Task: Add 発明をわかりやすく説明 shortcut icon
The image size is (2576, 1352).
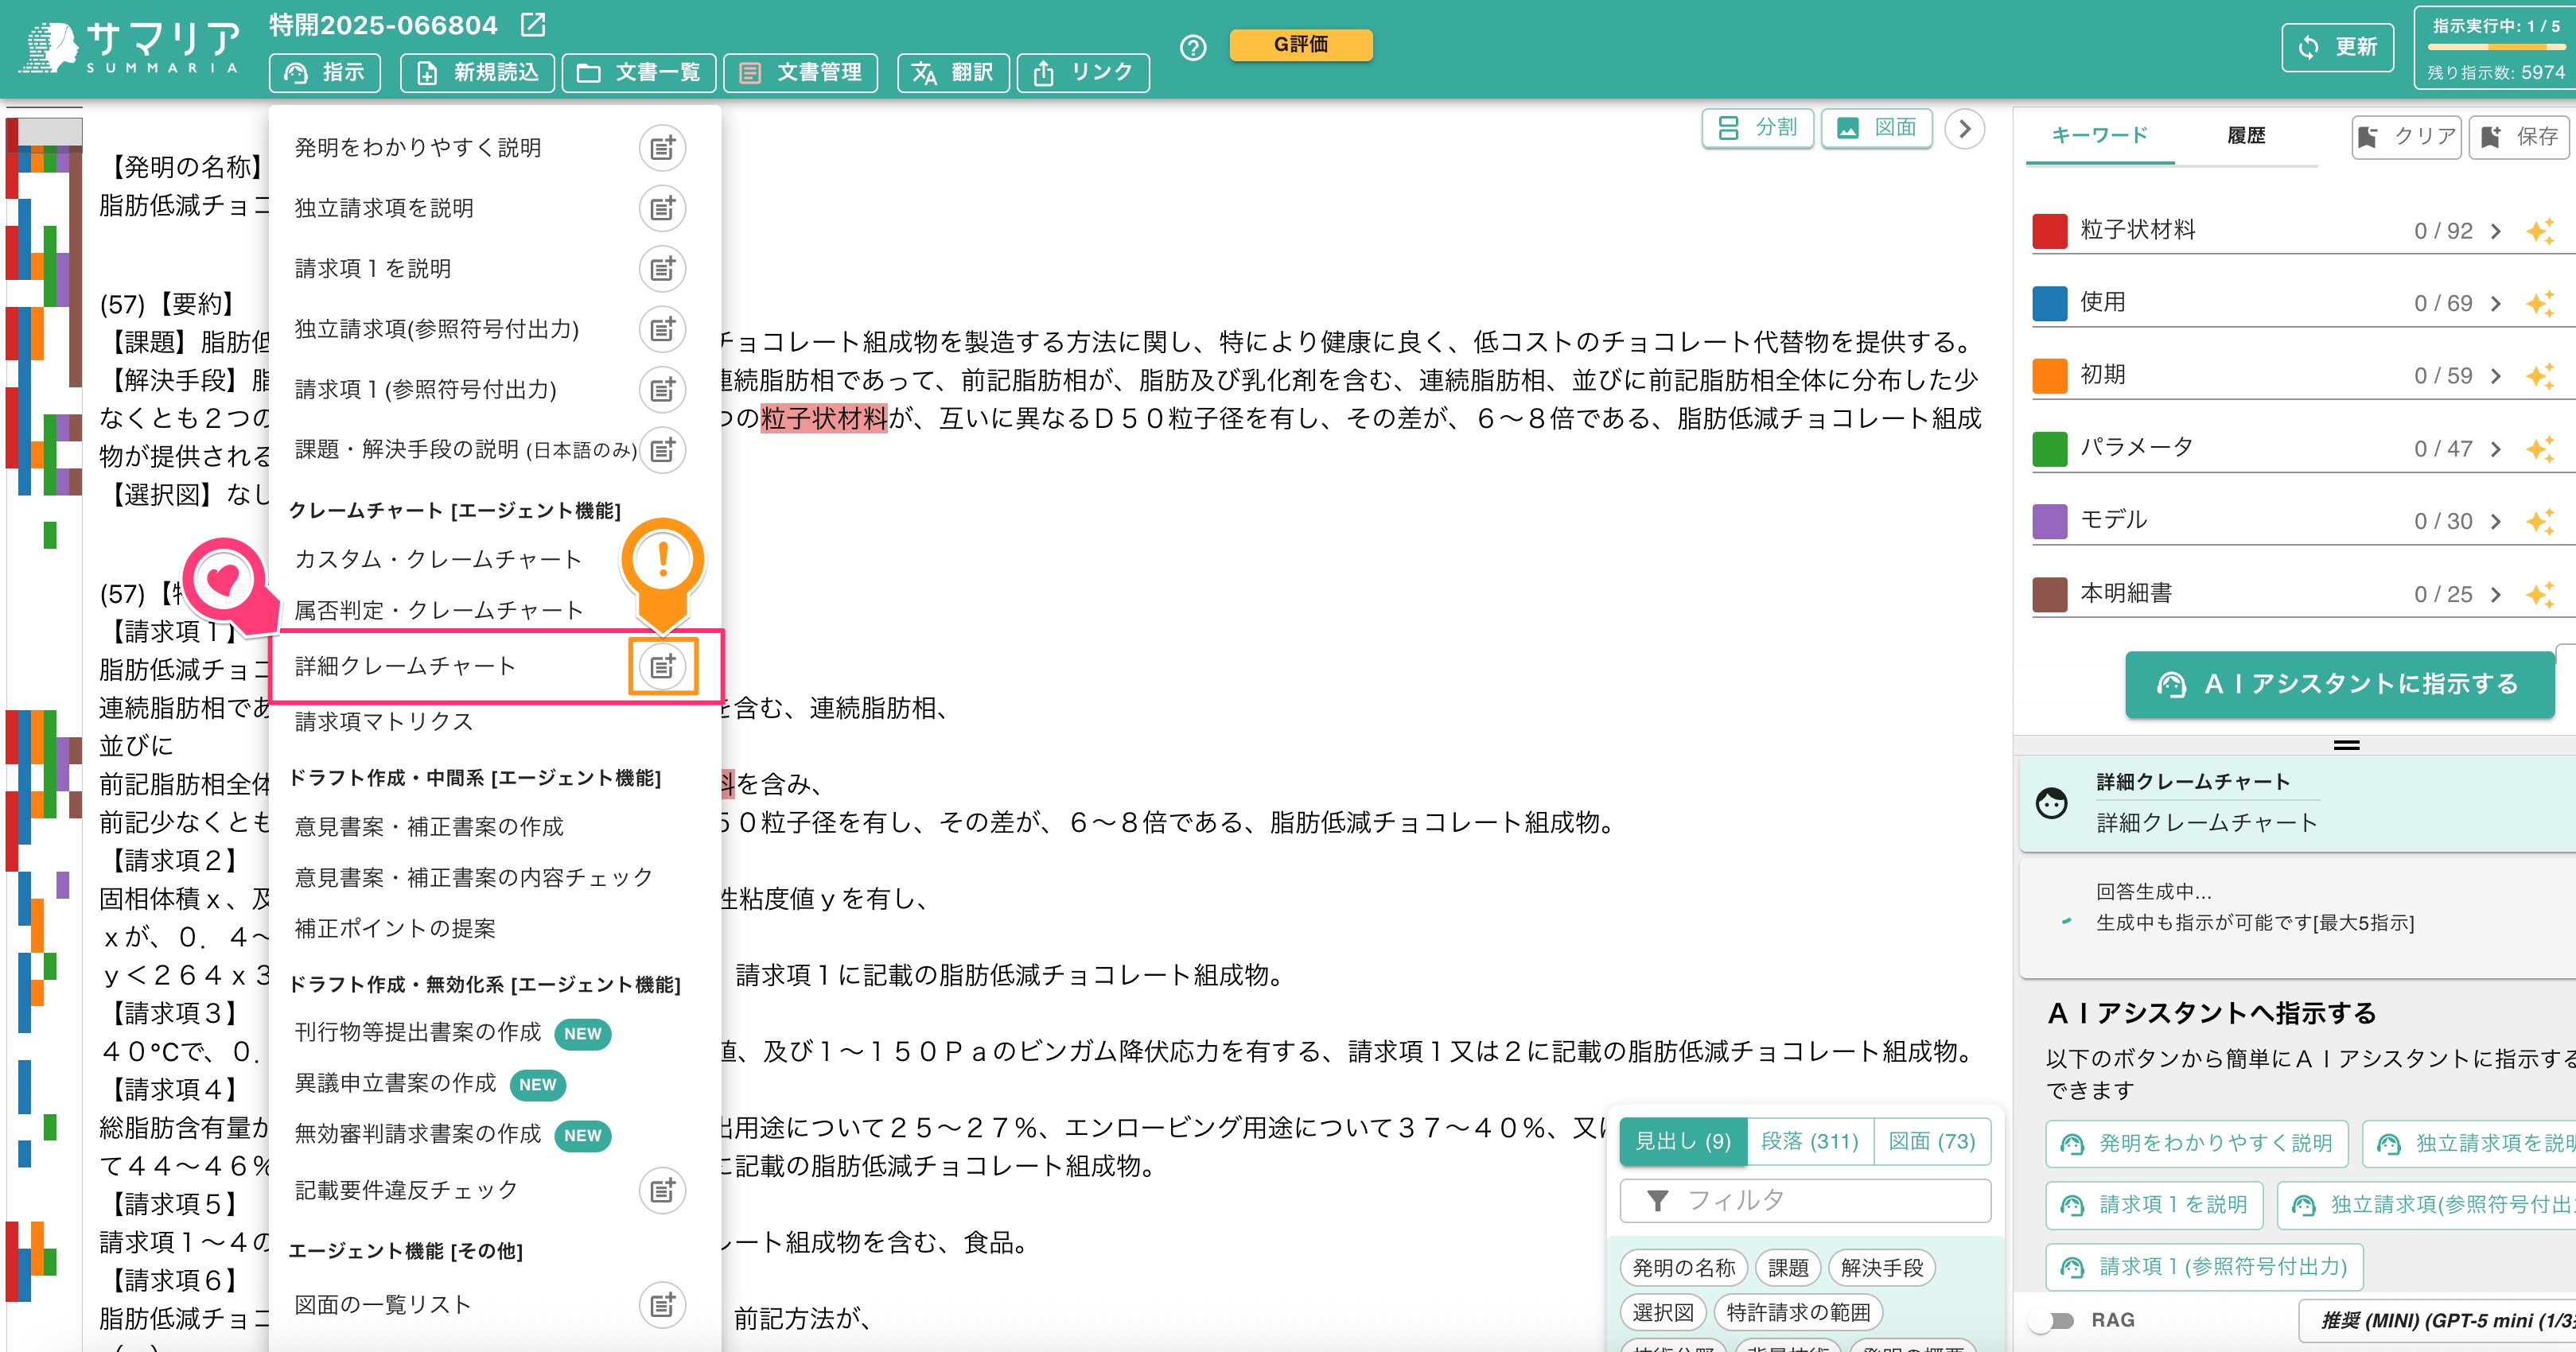Action: point(662,148)
